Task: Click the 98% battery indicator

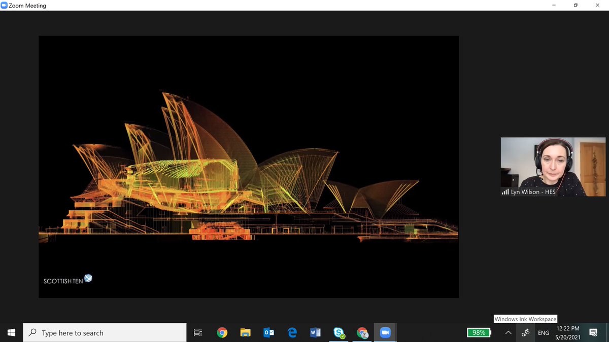Action: click(x=479, y=332)
